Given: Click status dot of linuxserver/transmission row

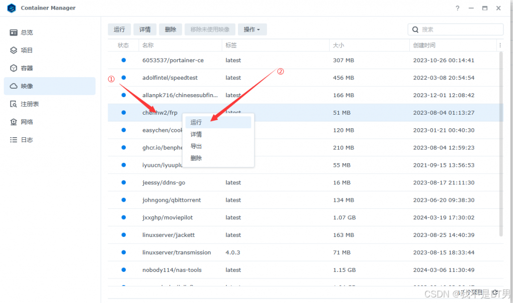Looking at the screenshot, I should (x=124, y=252).
